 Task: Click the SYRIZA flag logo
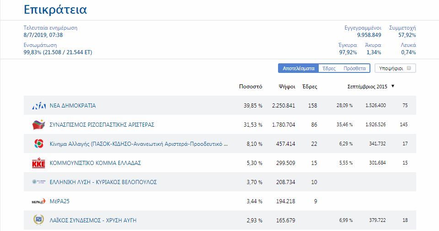pyautogui.click(x=38, y=124)
